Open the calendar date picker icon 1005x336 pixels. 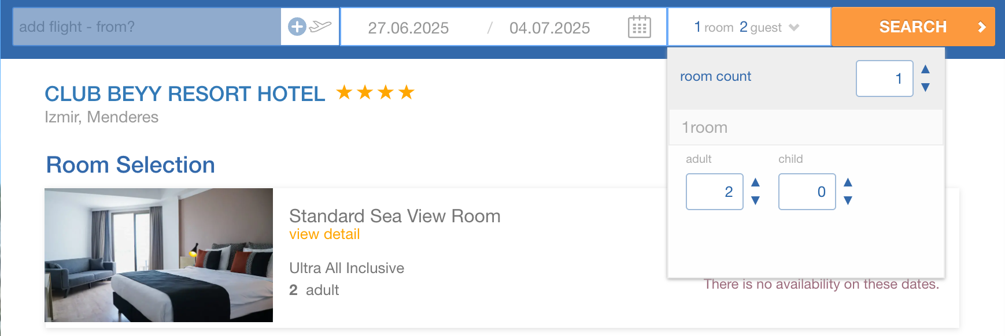point(639,27)
